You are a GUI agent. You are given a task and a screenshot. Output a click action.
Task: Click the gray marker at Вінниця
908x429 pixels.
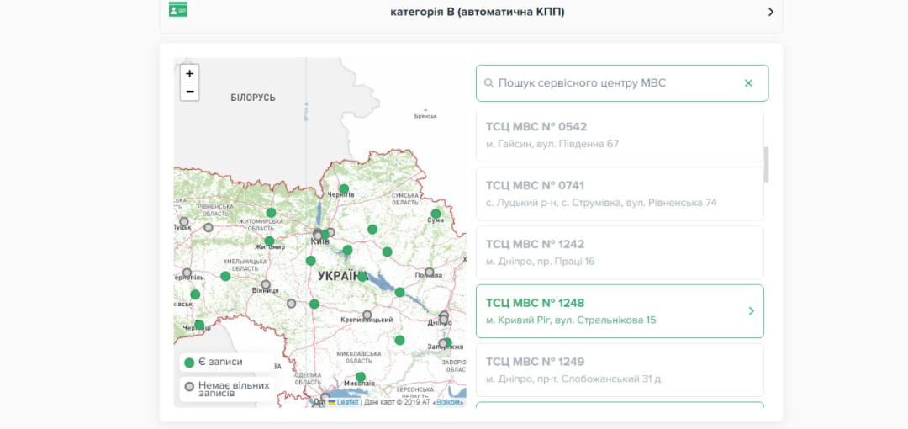point(266,285)
